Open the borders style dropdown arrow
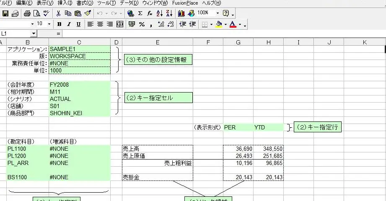The height and width of the screenshot is (201, 386). (212, 24)
